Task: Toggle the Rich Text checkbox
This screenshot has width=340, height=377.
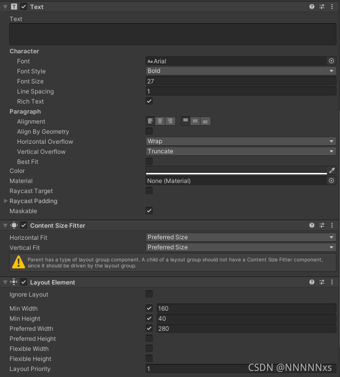Action: (149, 101)
